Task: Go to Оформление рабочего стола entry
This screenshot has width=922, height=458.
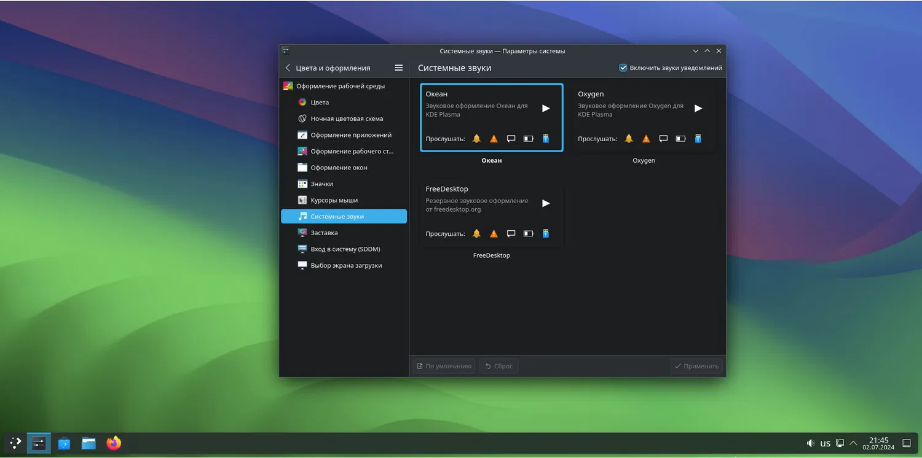Action: click(x=344, y=151)
